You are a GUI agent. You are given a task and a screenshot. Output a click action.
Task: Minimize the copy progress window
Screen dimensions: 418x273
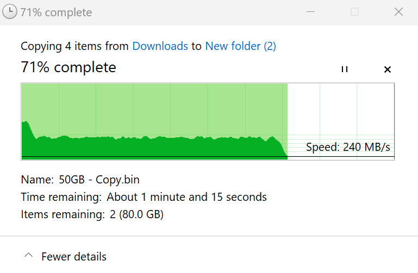tap(310, 12)
